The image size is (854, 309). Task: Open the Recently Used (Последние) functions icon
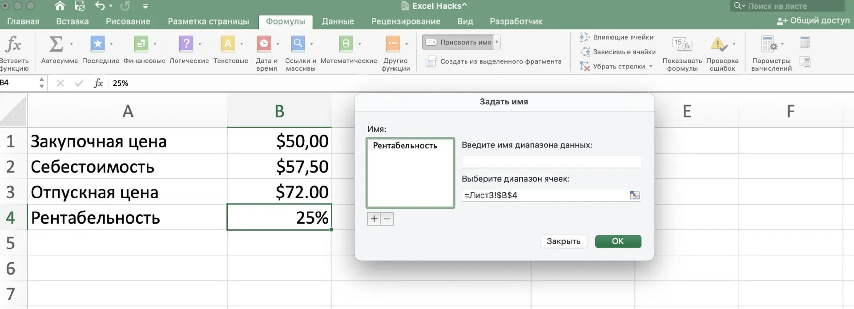click(x=97, y=44)
